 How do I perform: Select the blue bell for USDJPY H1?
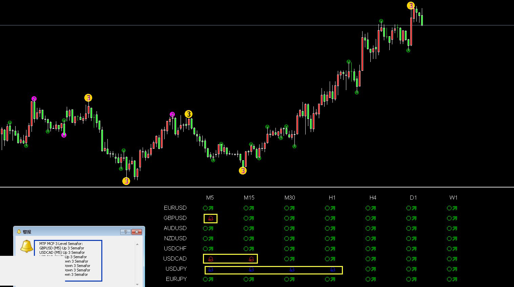click(332, 270)
